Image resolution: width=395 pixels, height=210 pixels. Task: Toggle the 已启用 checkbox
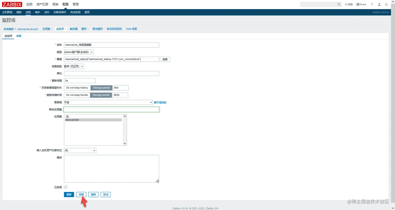coord(66,187)
